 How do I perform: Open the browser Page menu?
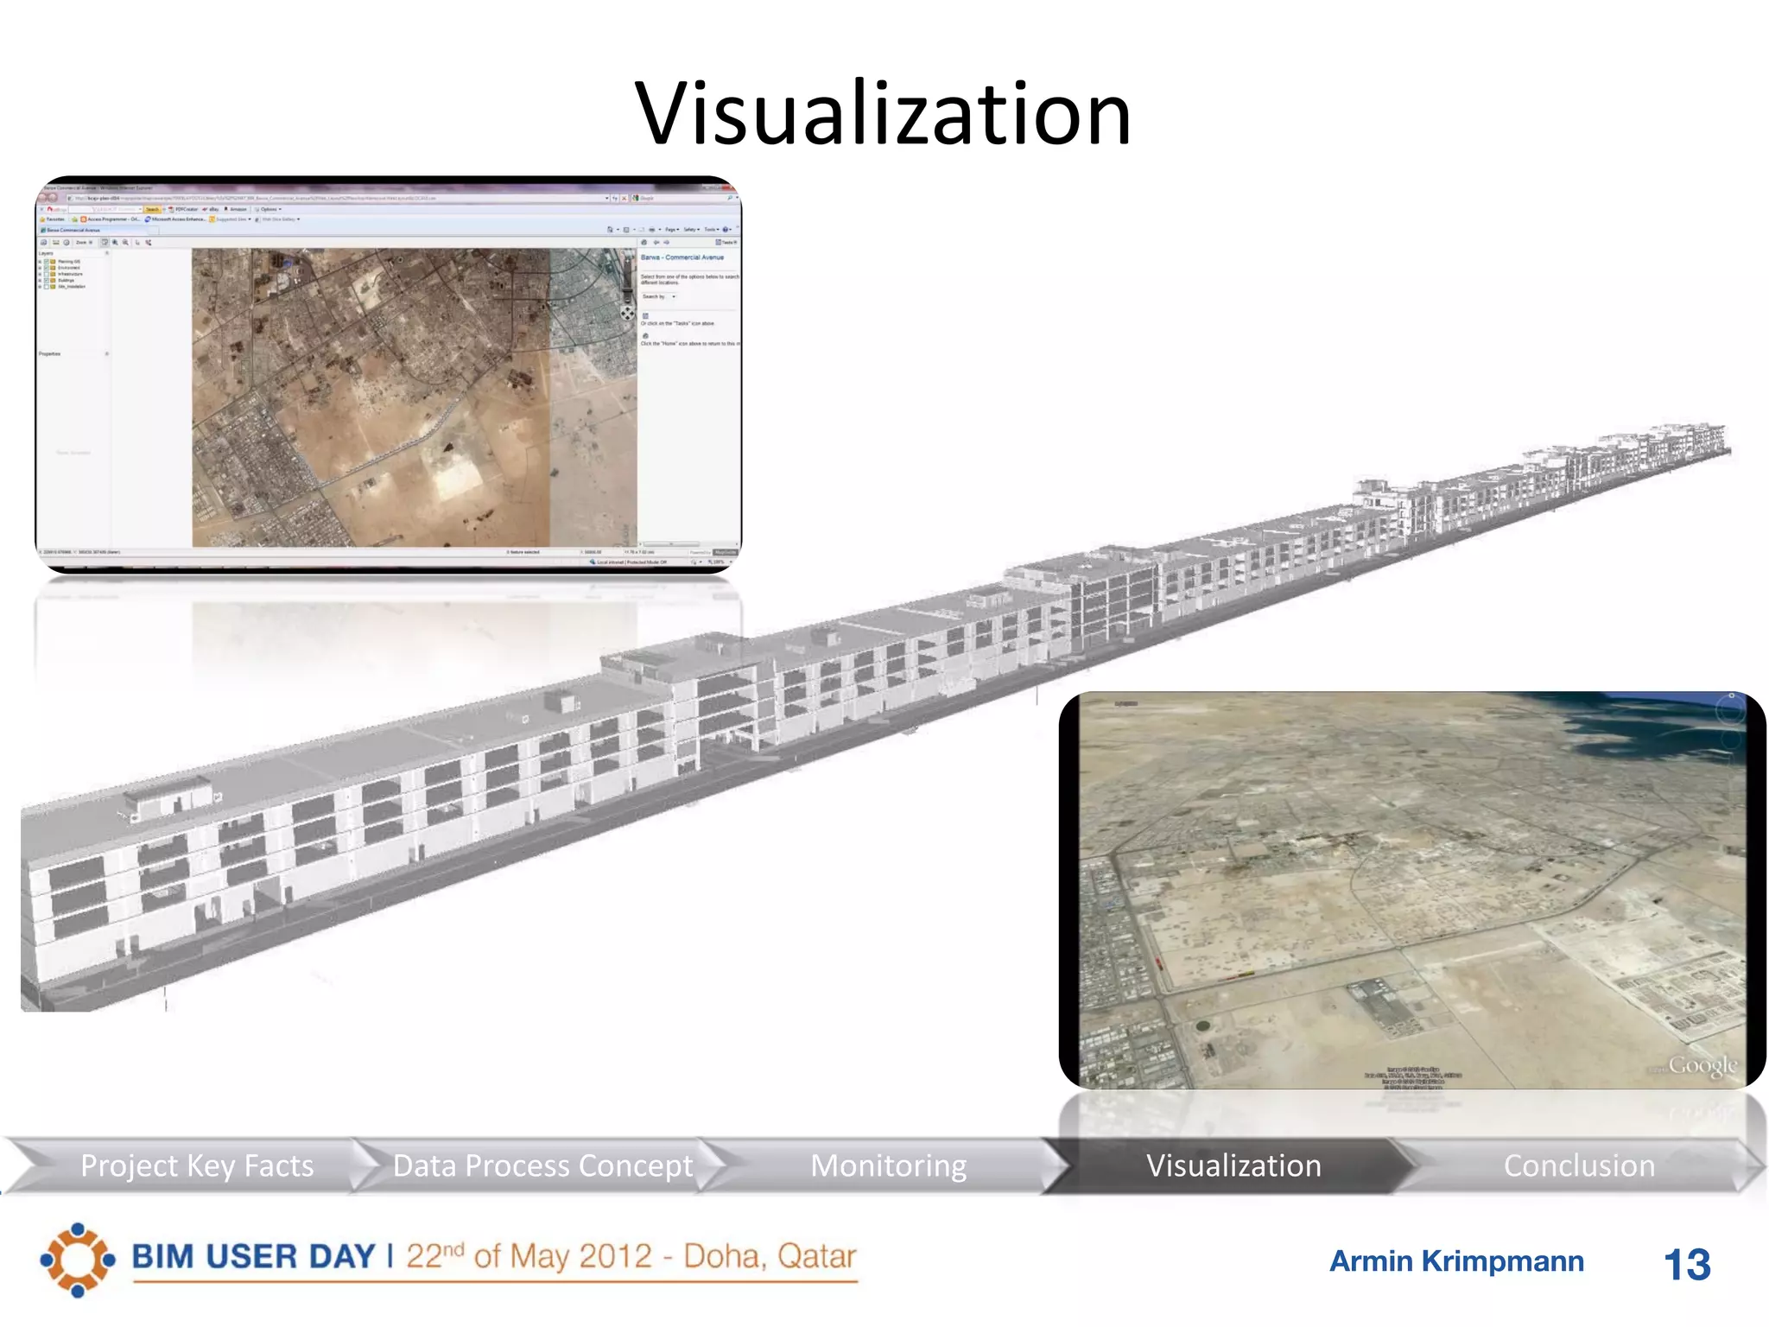(x=672, y=229)
